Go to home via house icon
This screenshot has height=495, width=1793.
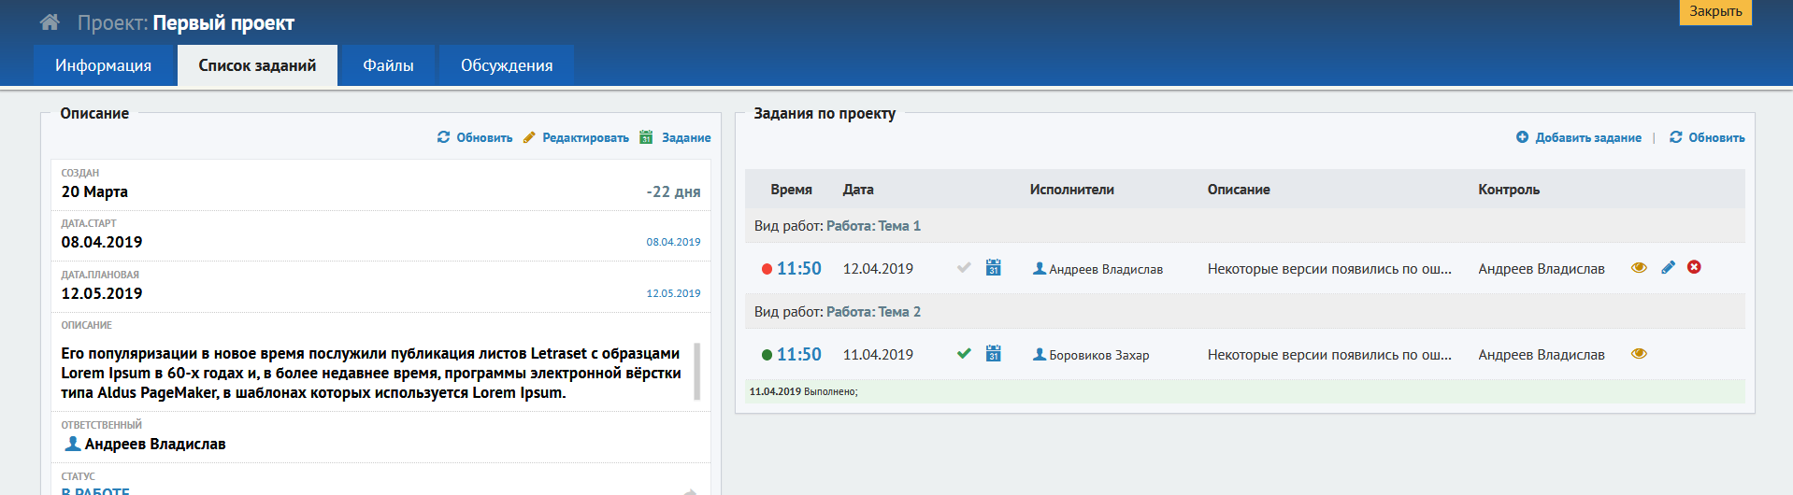pos(50,22)
